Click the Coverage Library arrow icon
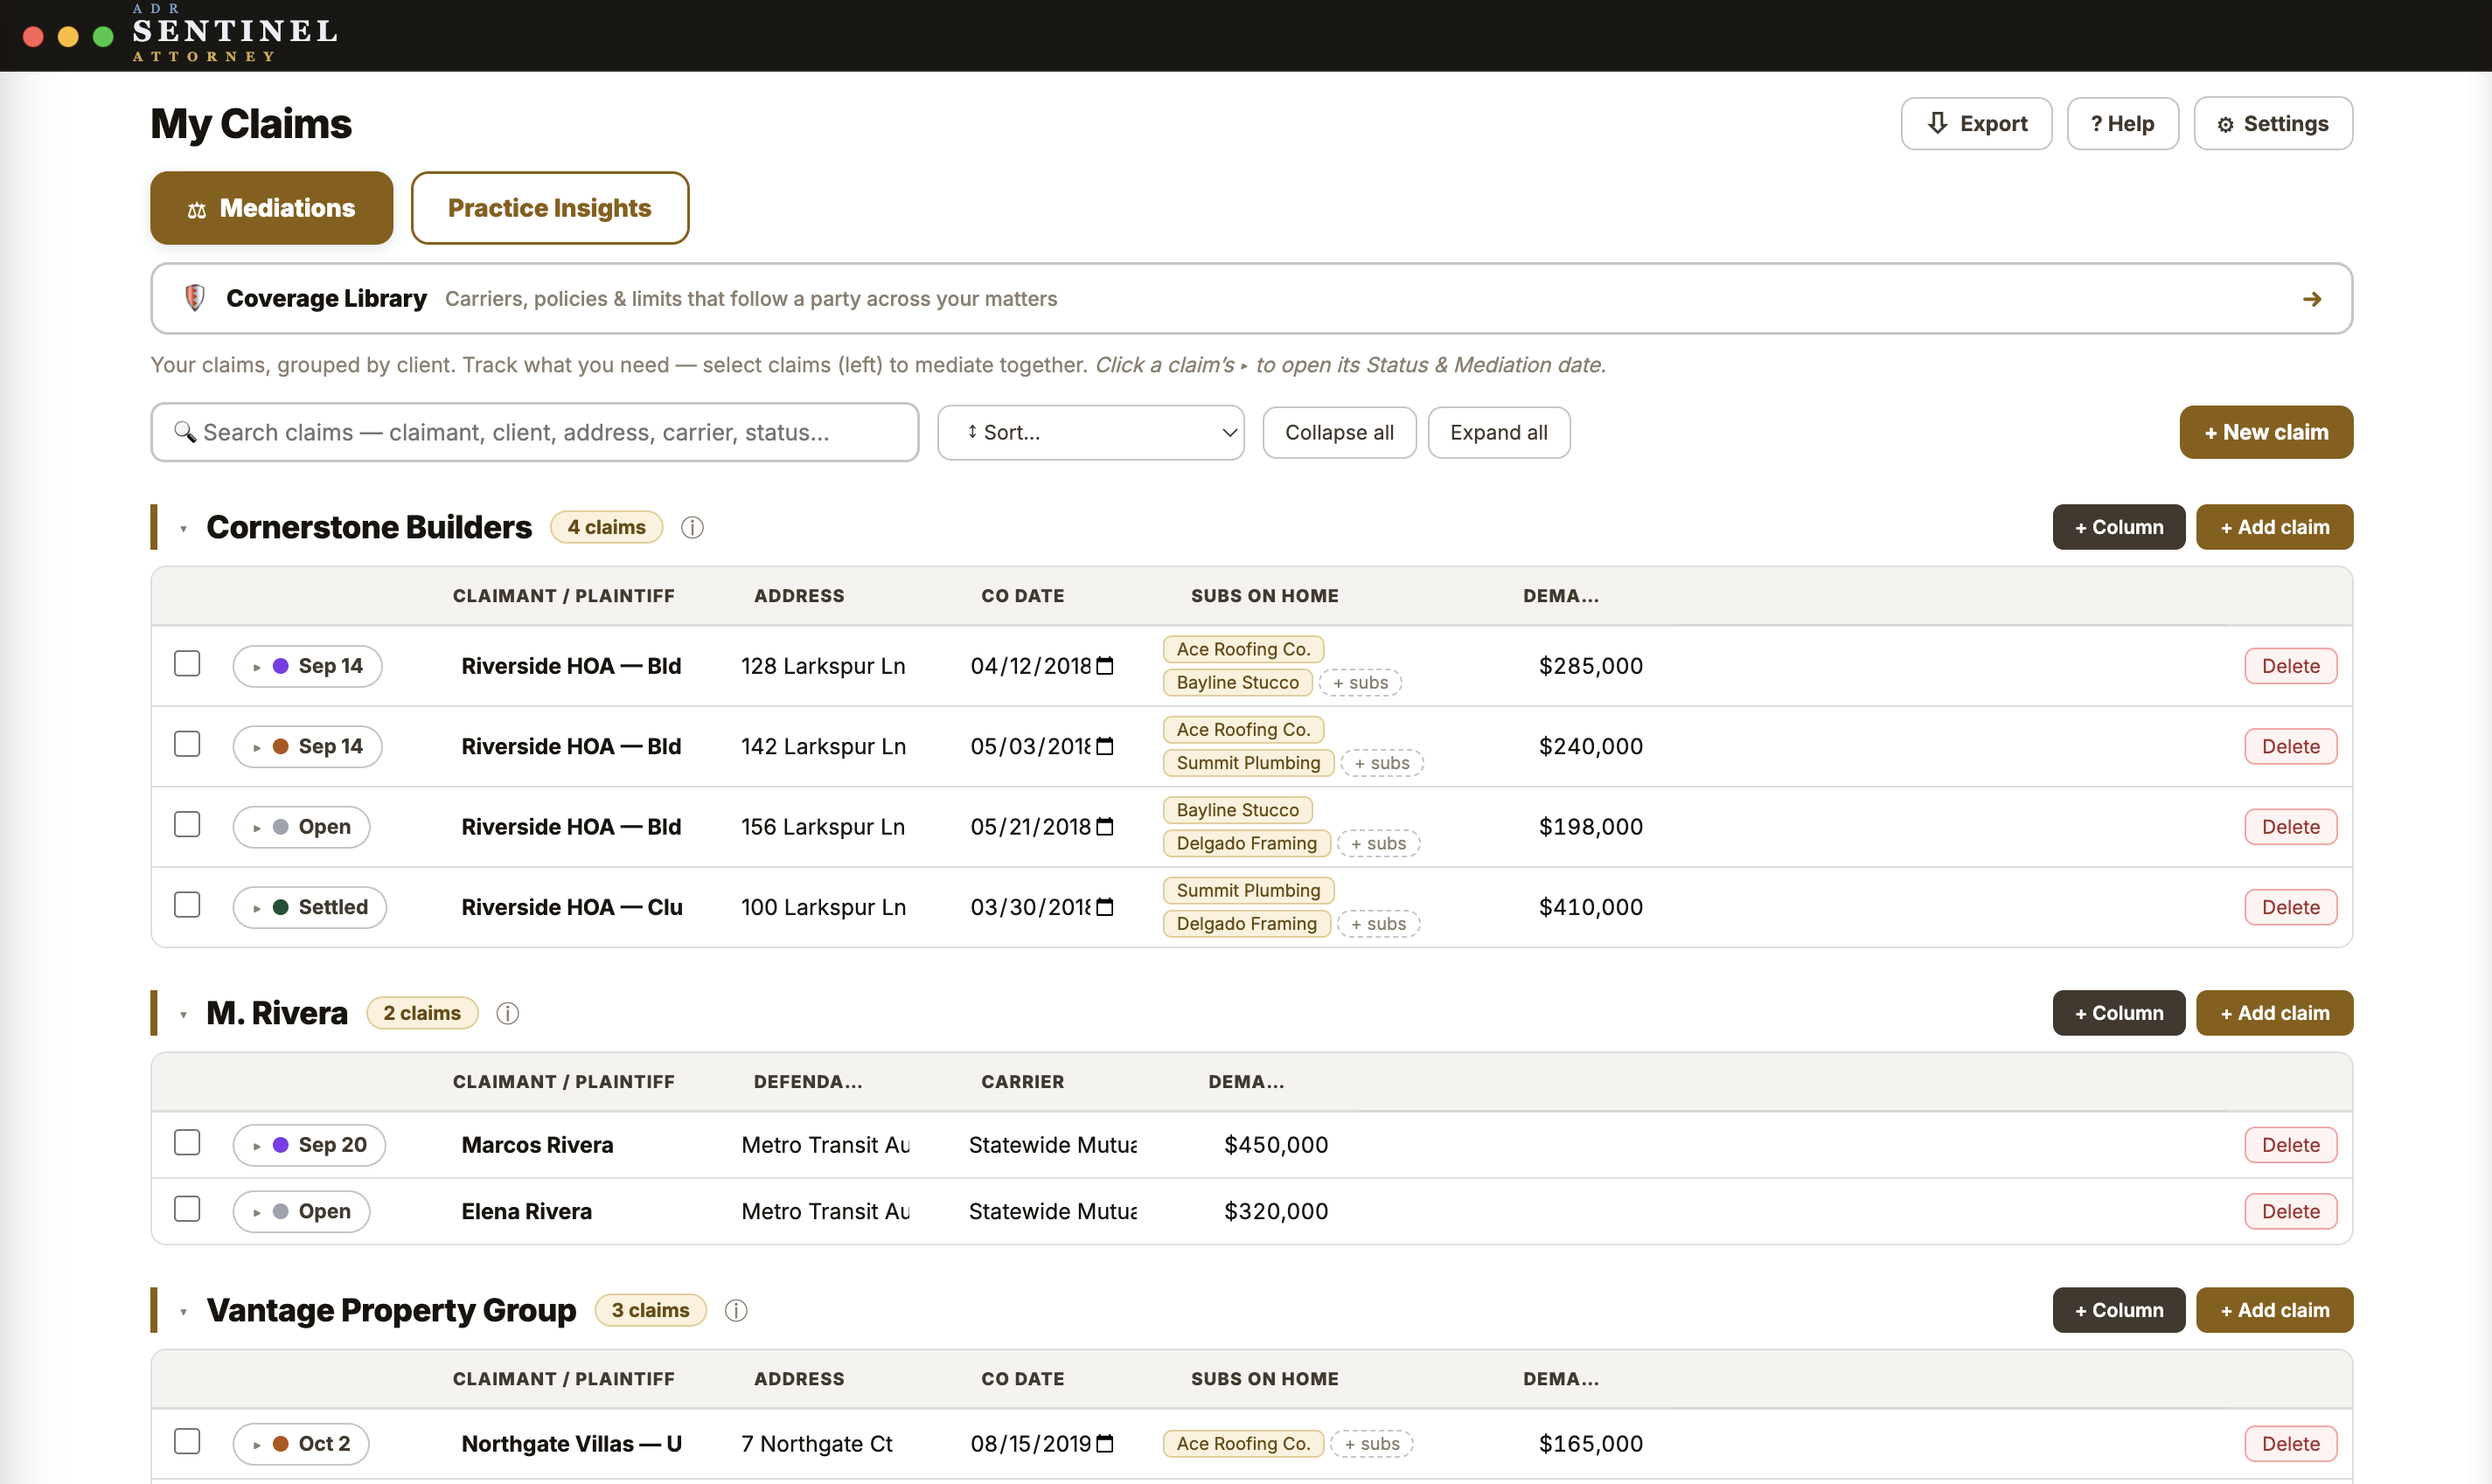 point(2311,299)
